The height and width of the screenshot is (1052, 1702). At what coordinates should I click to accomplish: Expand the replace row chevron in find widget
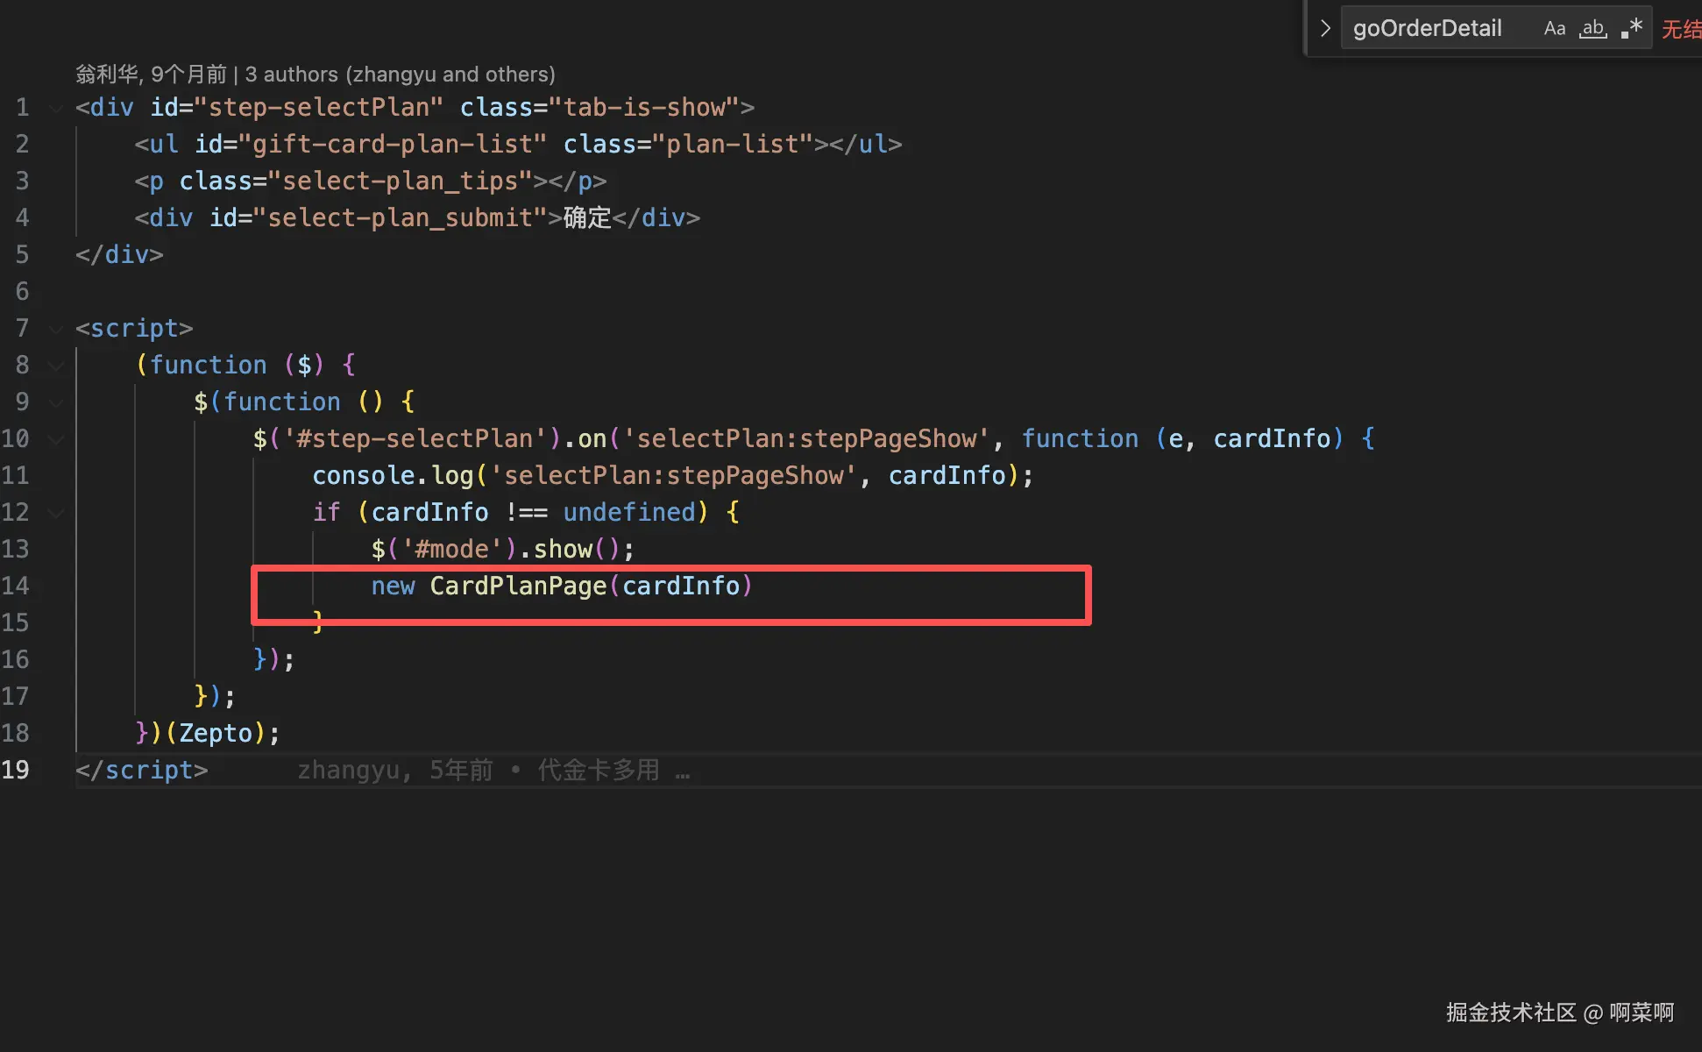pyautogui.click(x=1325, y=29)
